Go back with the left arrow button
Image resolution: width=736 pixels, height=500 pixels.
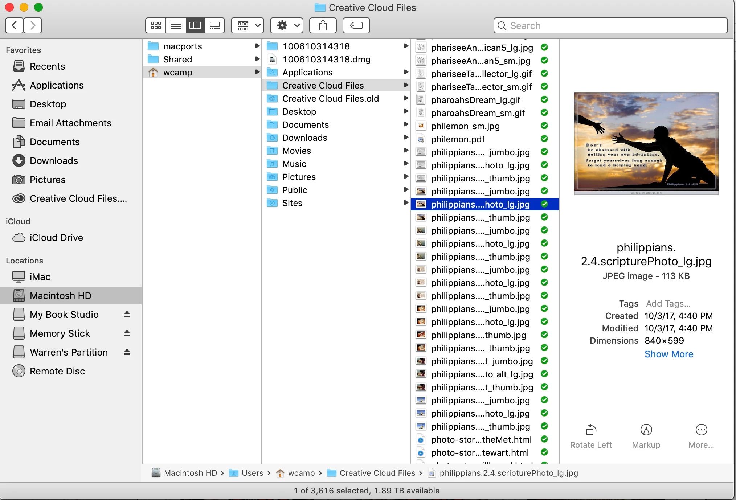click(x=15, y=25)
